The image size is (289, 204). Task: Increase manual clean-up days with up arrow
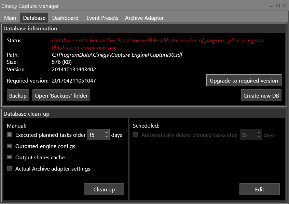coord(107,132)
